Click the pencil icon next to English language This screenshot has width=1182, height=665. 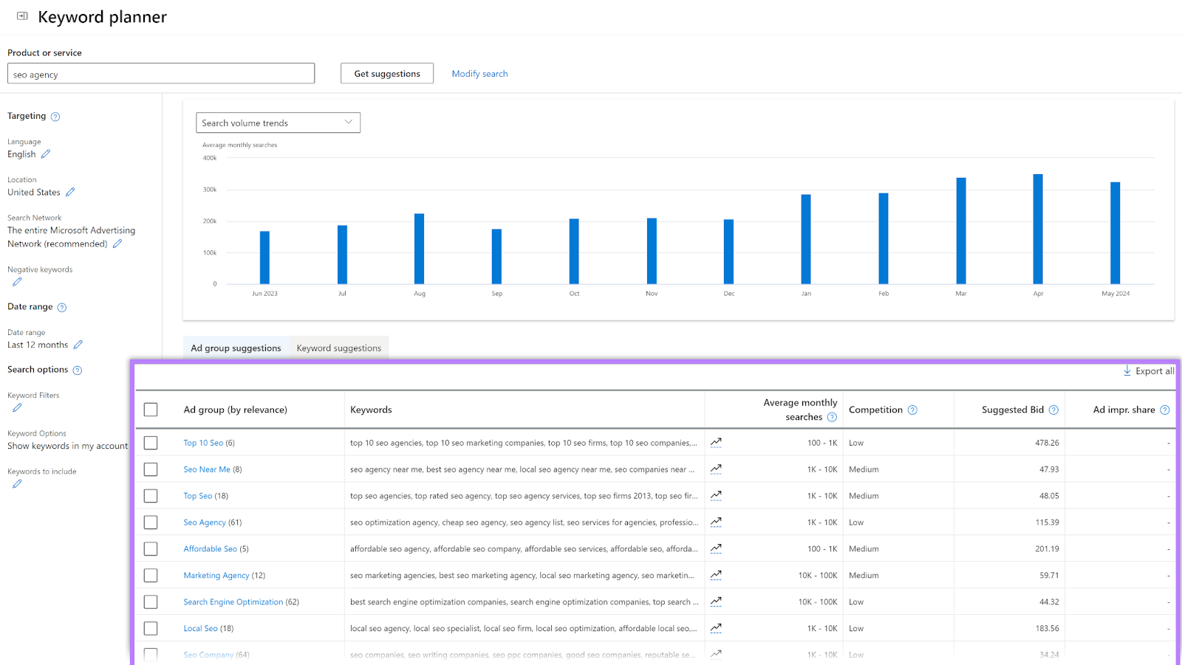(x=46, y=154)
